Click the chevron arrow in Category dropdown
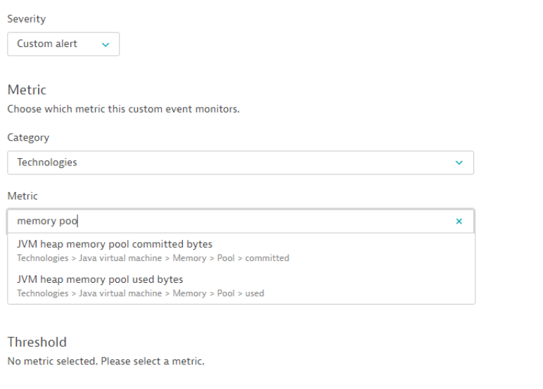The image size is (543, 389). coord(459,162)
